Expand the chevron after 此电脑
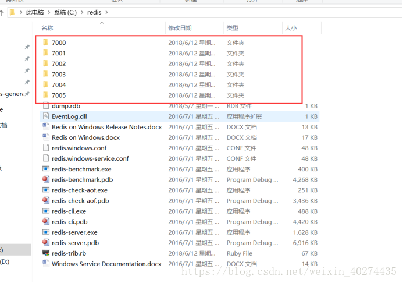This screenshot has height=283, width=403. click(49, 12)
